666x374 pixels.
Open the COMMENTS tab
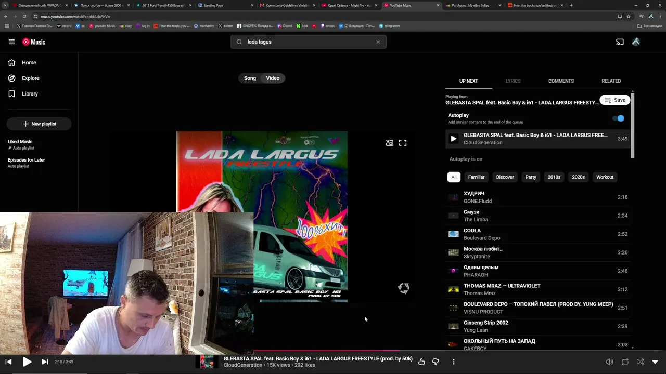click(561, 81)
